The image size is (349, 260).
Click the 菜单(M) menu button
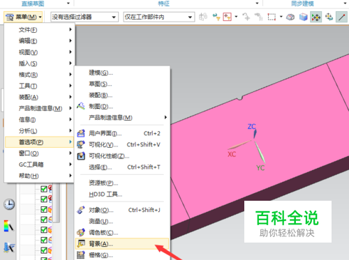click(23, 17)
